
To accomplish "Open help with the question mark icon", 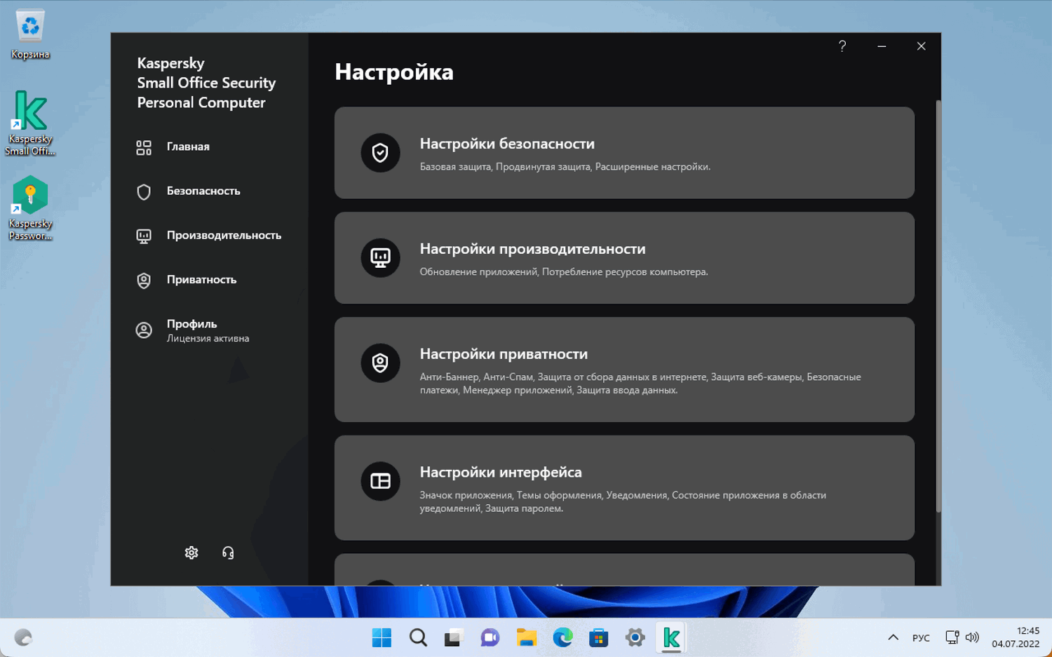I will click(842, 46).
